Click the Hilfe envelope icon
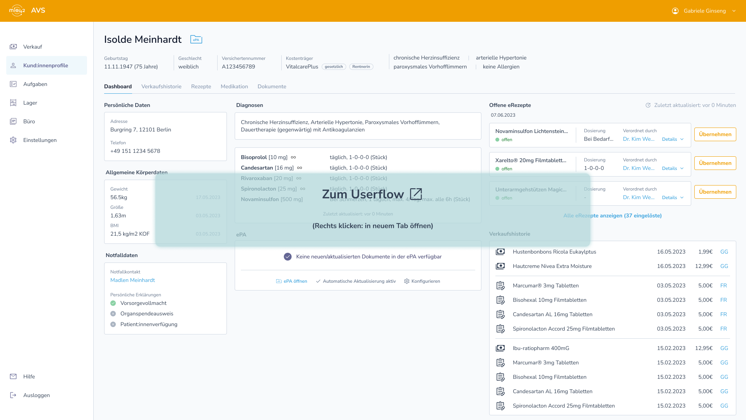 point(13,376)
